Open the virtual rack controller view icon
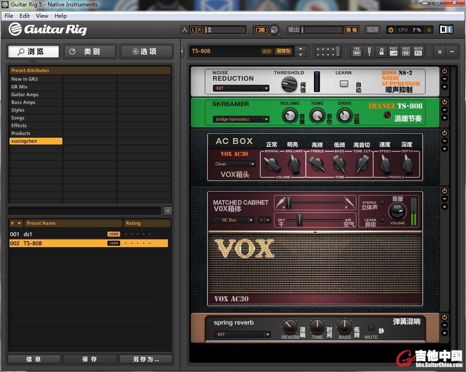Viewport: 466px width, 372px height. [328, 51]
